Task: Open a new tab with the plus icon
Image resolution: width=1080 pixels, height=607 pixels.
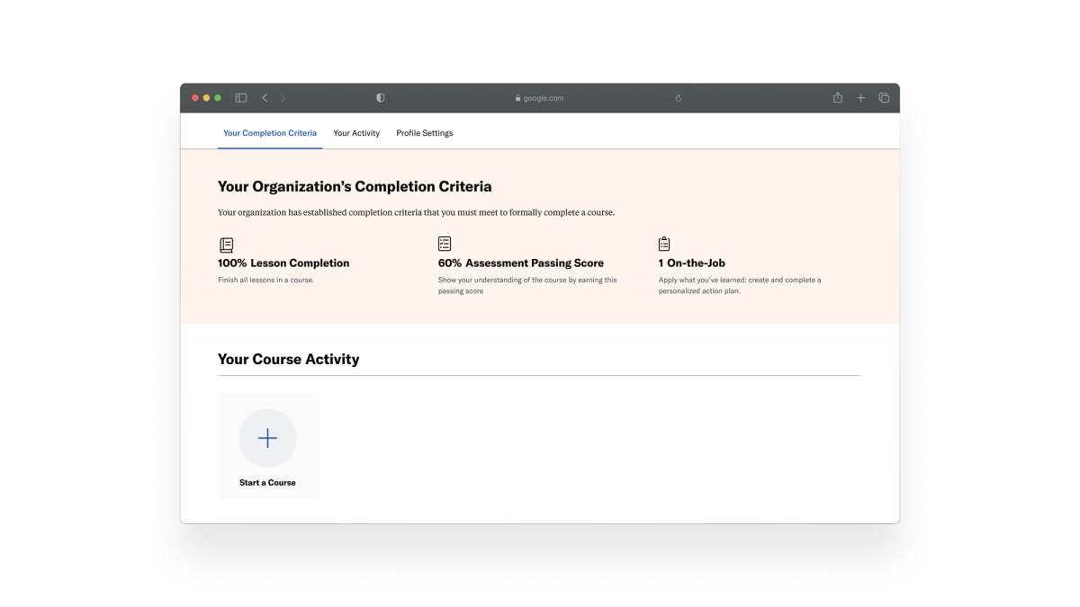Action: click(x=860, y=98)
